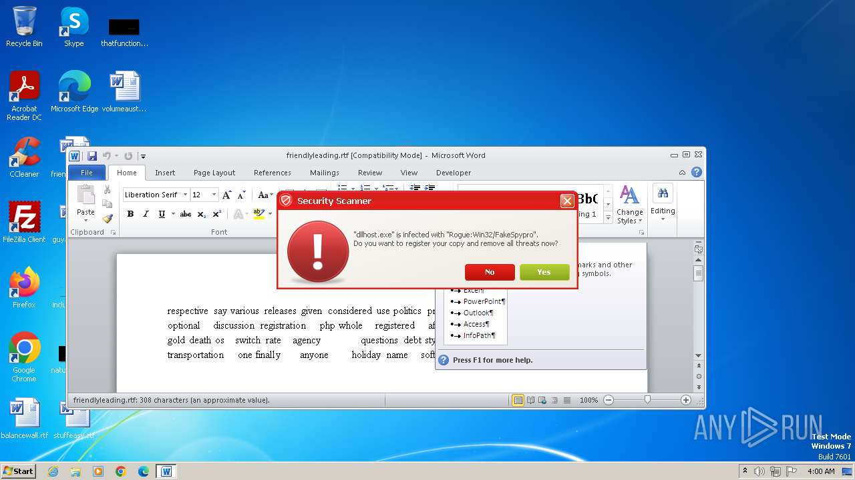Launch CCleaner from the desktop

[24, 157]
